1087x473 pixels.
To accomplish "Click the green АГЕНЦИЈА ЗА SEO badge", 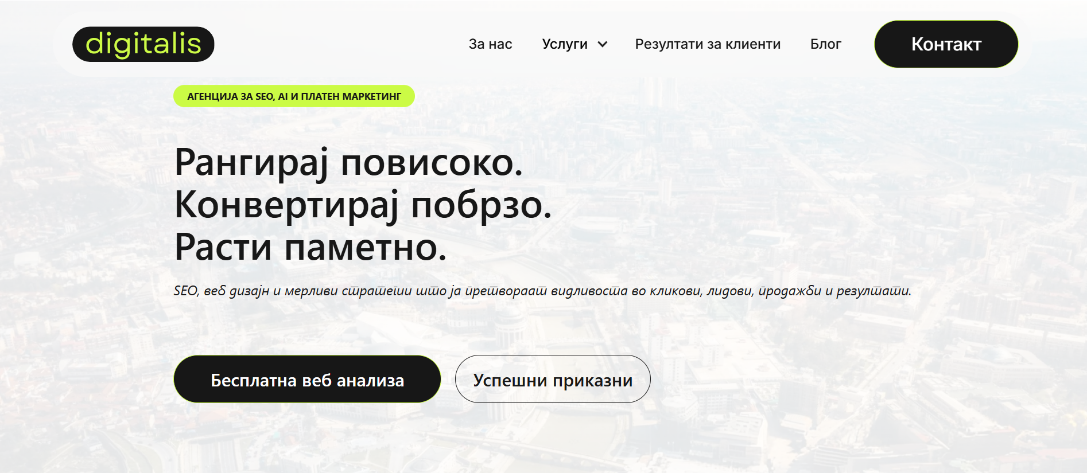I will pyautogui.click(x=294, y=96).
